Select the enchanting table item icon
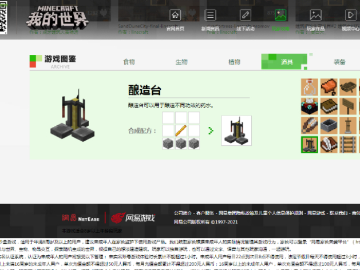360x270 pixels. 310,106
